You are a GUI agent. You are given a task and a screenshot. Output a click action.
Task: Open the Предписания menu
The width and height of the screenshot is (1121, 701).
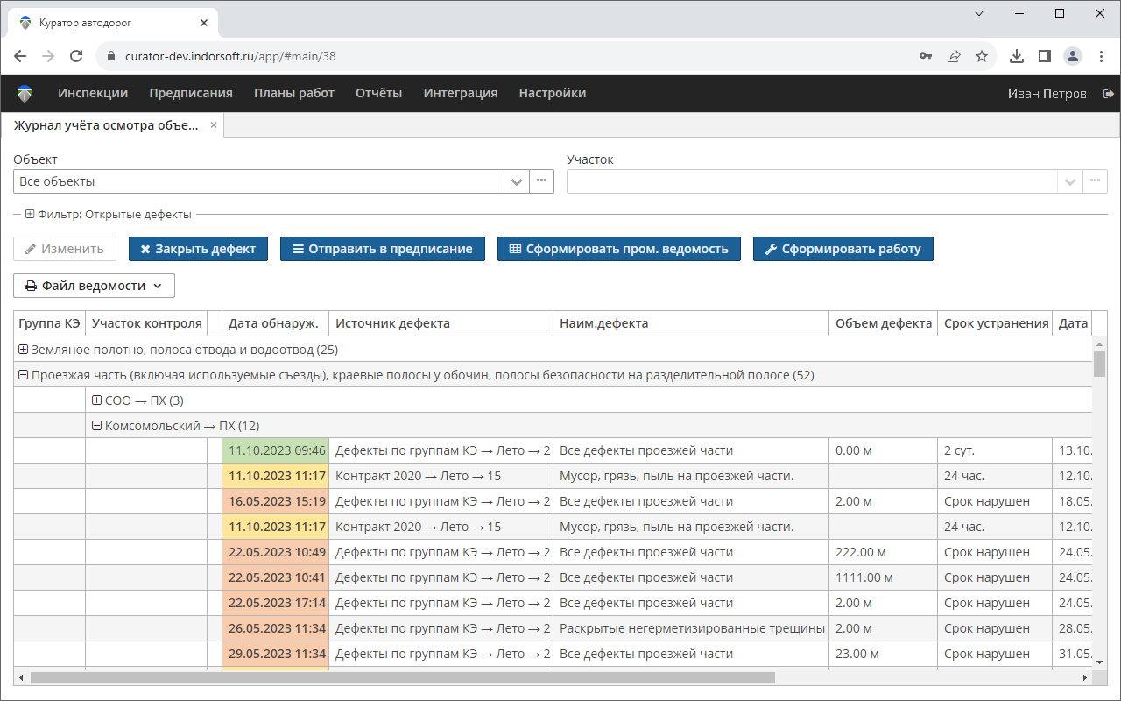(x=191, y=93)
